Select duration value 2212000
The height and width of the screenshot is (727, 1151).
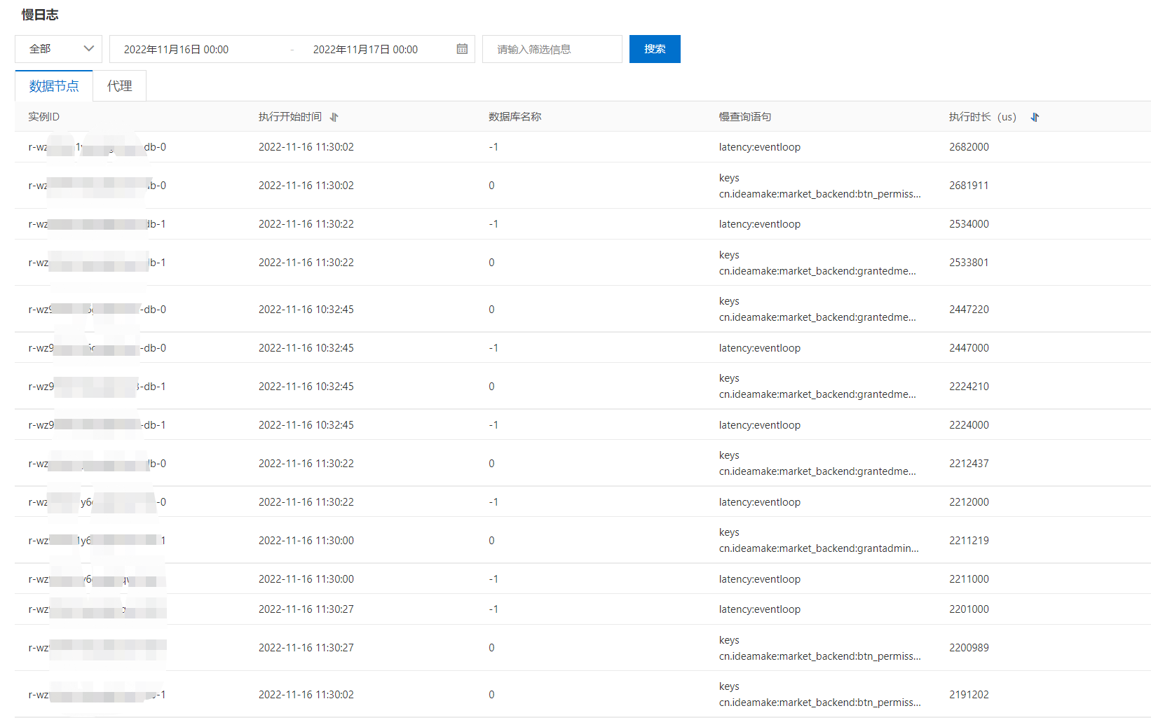(969, 502)
